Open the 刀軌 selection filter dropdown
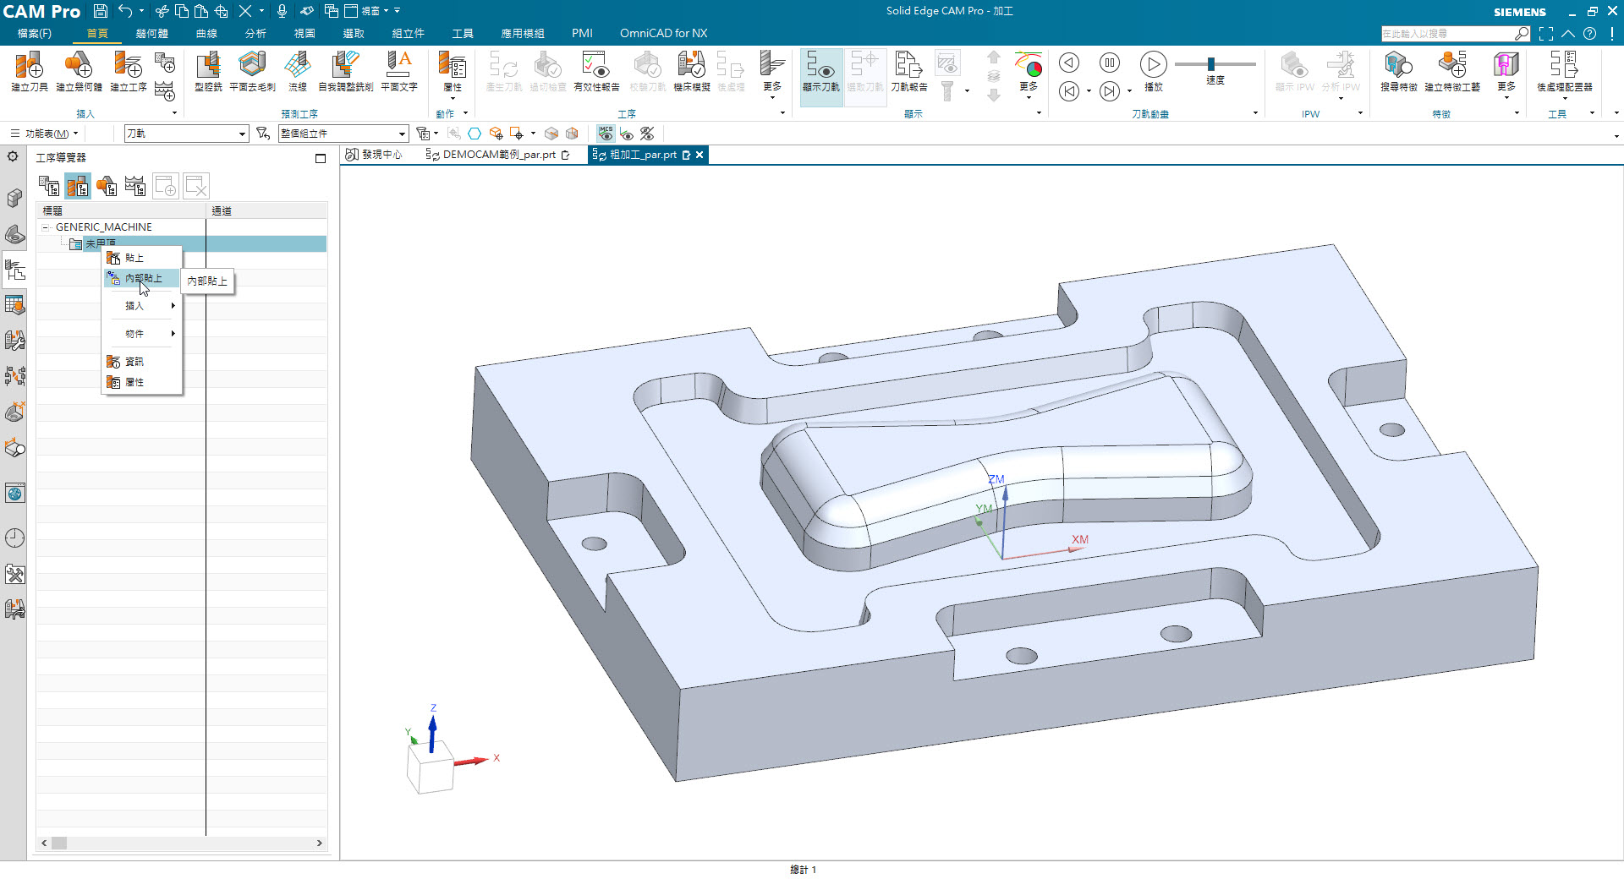 pyautogui.click(x=241, y=134)
